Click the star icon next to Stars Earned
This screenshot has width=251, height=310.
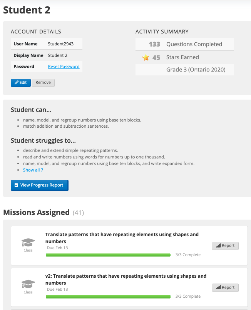click(x=145, y=58)
